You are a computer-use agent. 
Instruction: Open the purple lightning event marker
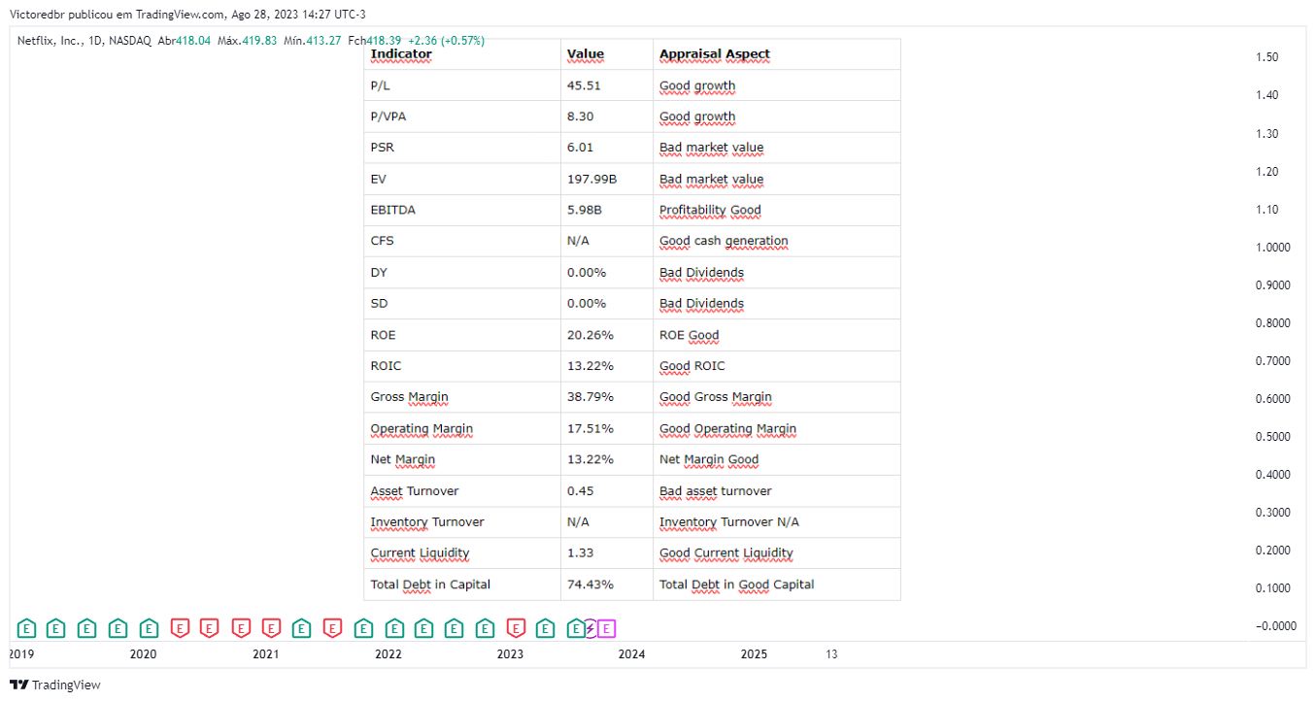pyautogui.click(x=591, y=628)
